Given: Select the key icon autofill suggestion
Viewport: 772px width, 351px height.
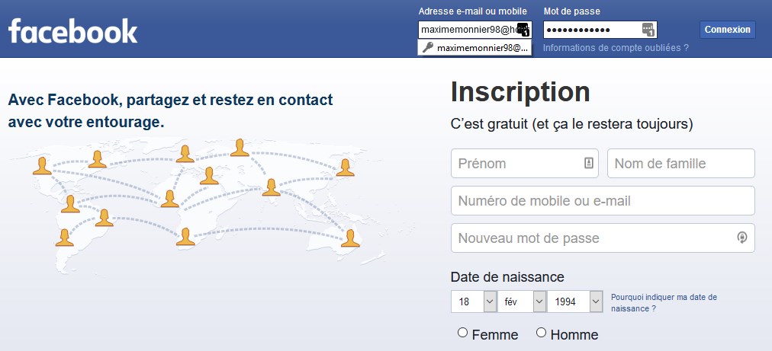Looking at the screenshot, I should (474, 48).
